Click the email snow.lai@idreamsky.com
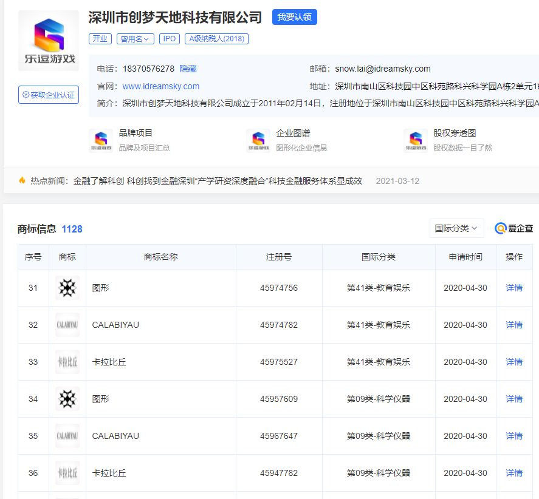 [x=383, y=69]
